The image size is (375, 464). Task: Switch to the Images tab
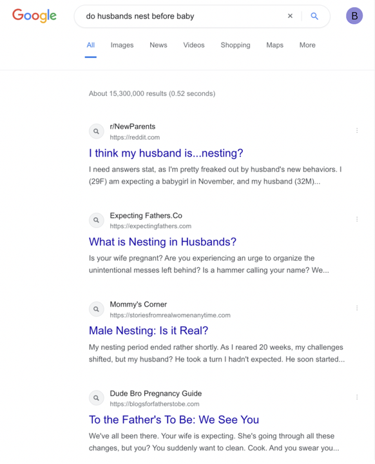122,45
